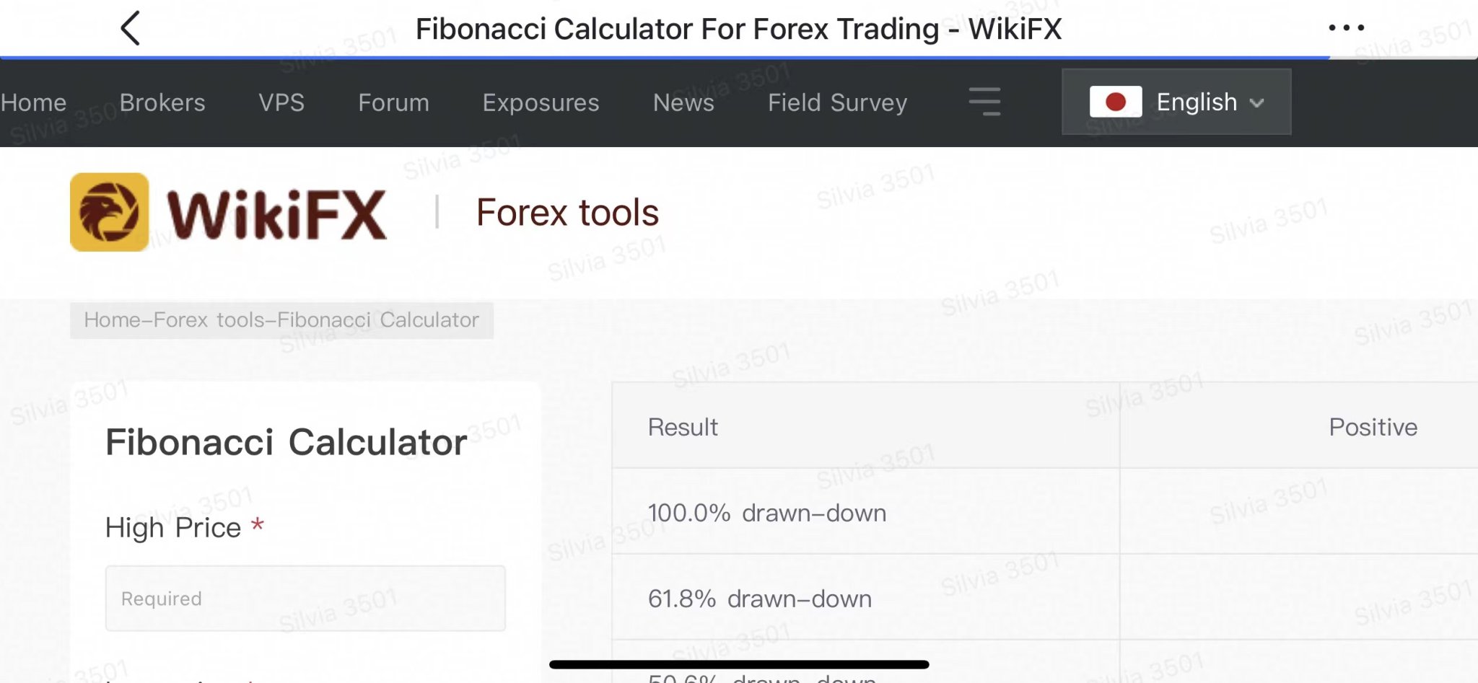Select the 100.0% drawn-down result row
Screen dimensions: 1478x683
tap(1045, 511)
